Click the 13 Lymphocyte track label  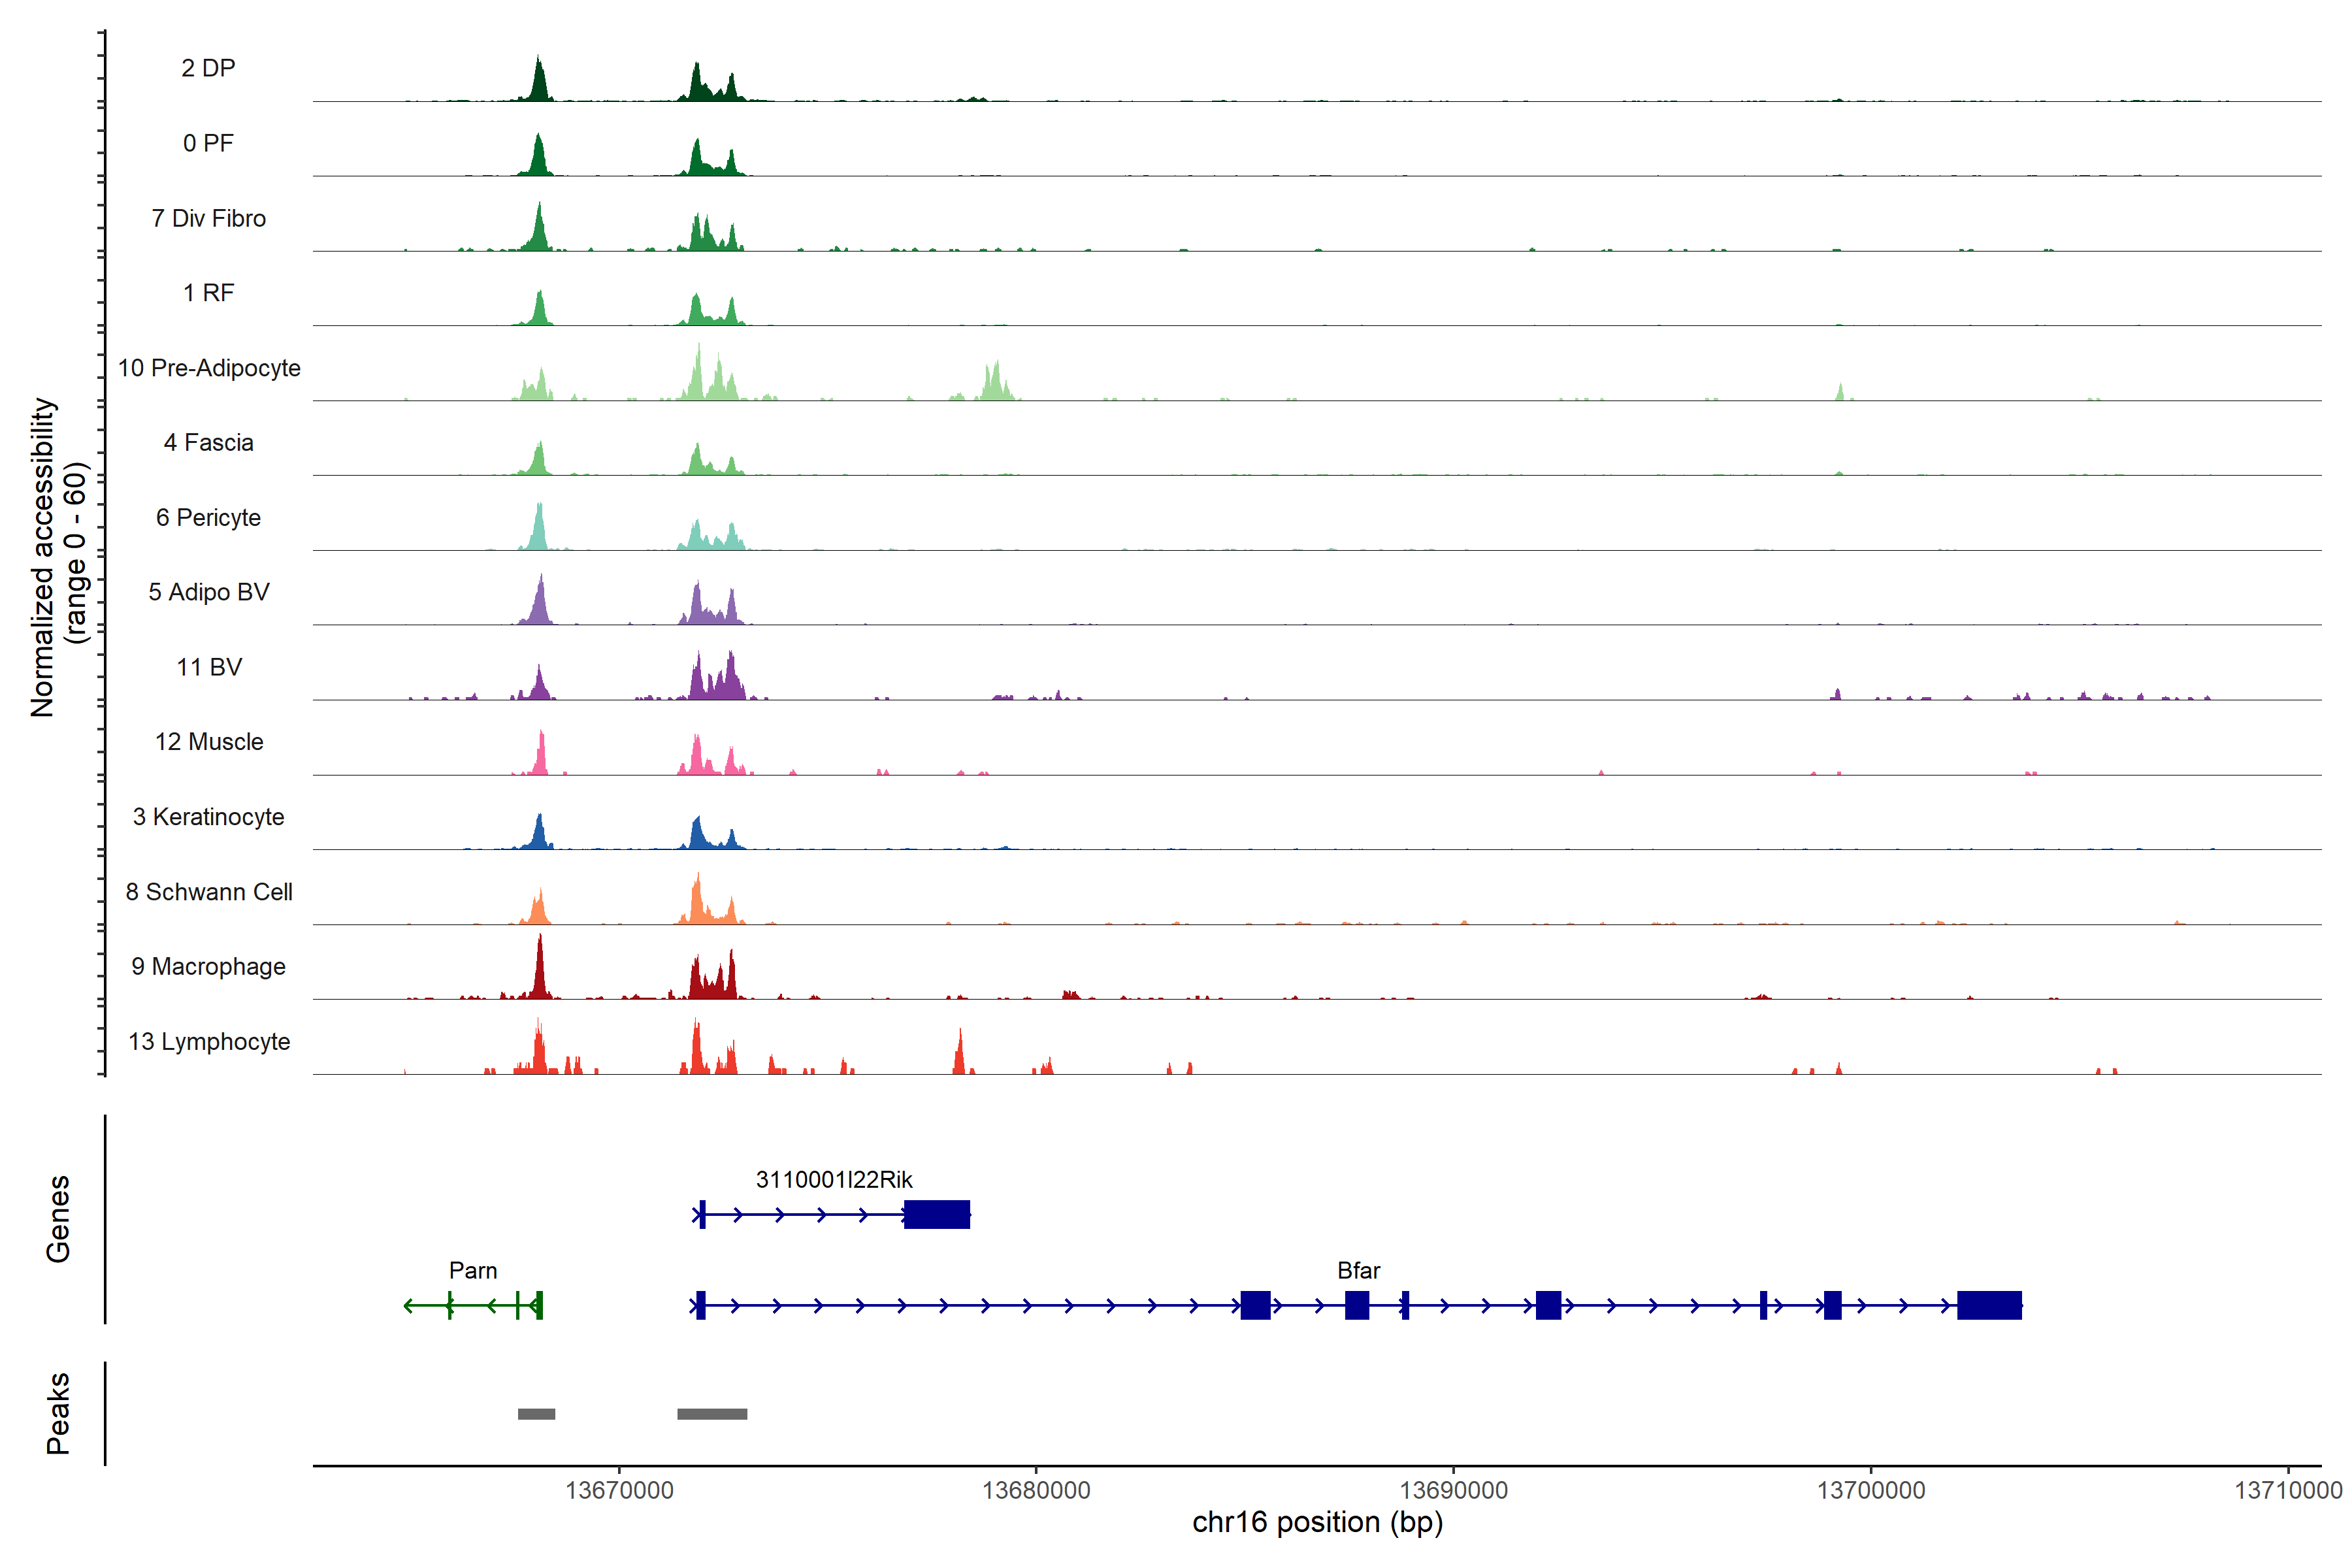[209, 1042]
